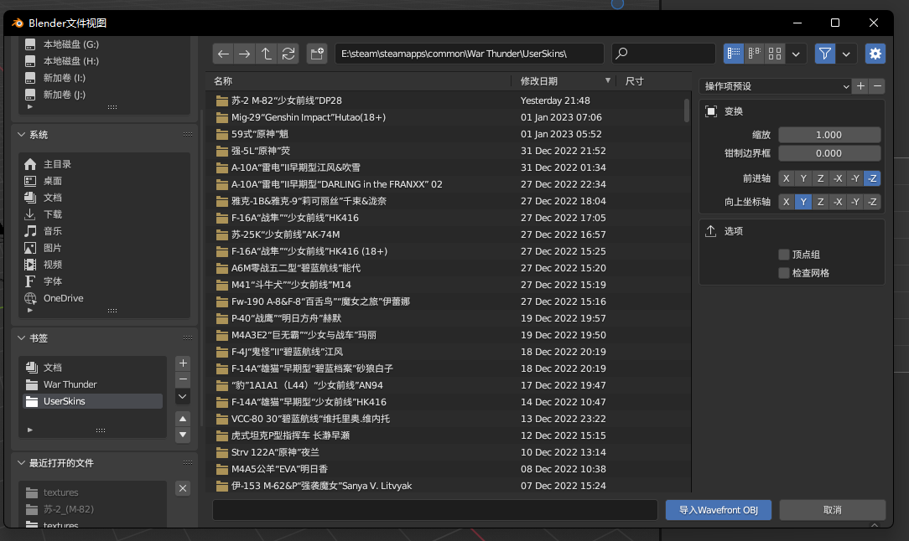
Task: Switch to thumbnail display mode
Action: point(775,54)
